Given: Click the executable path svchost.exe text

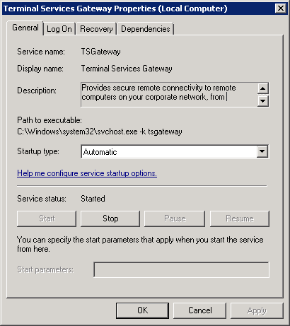Looking at the screenshot, I should pyautogui.click(x=100, y=132).
